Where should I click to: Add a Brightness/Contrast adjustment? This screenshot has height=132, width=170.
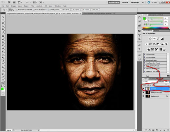150,39
